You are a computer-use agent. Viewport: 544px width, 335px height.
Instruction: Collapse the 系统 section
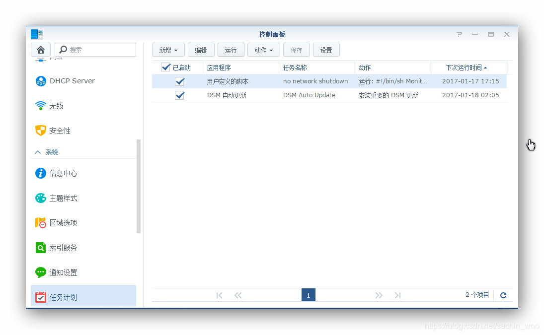click(x=38, y=152)
